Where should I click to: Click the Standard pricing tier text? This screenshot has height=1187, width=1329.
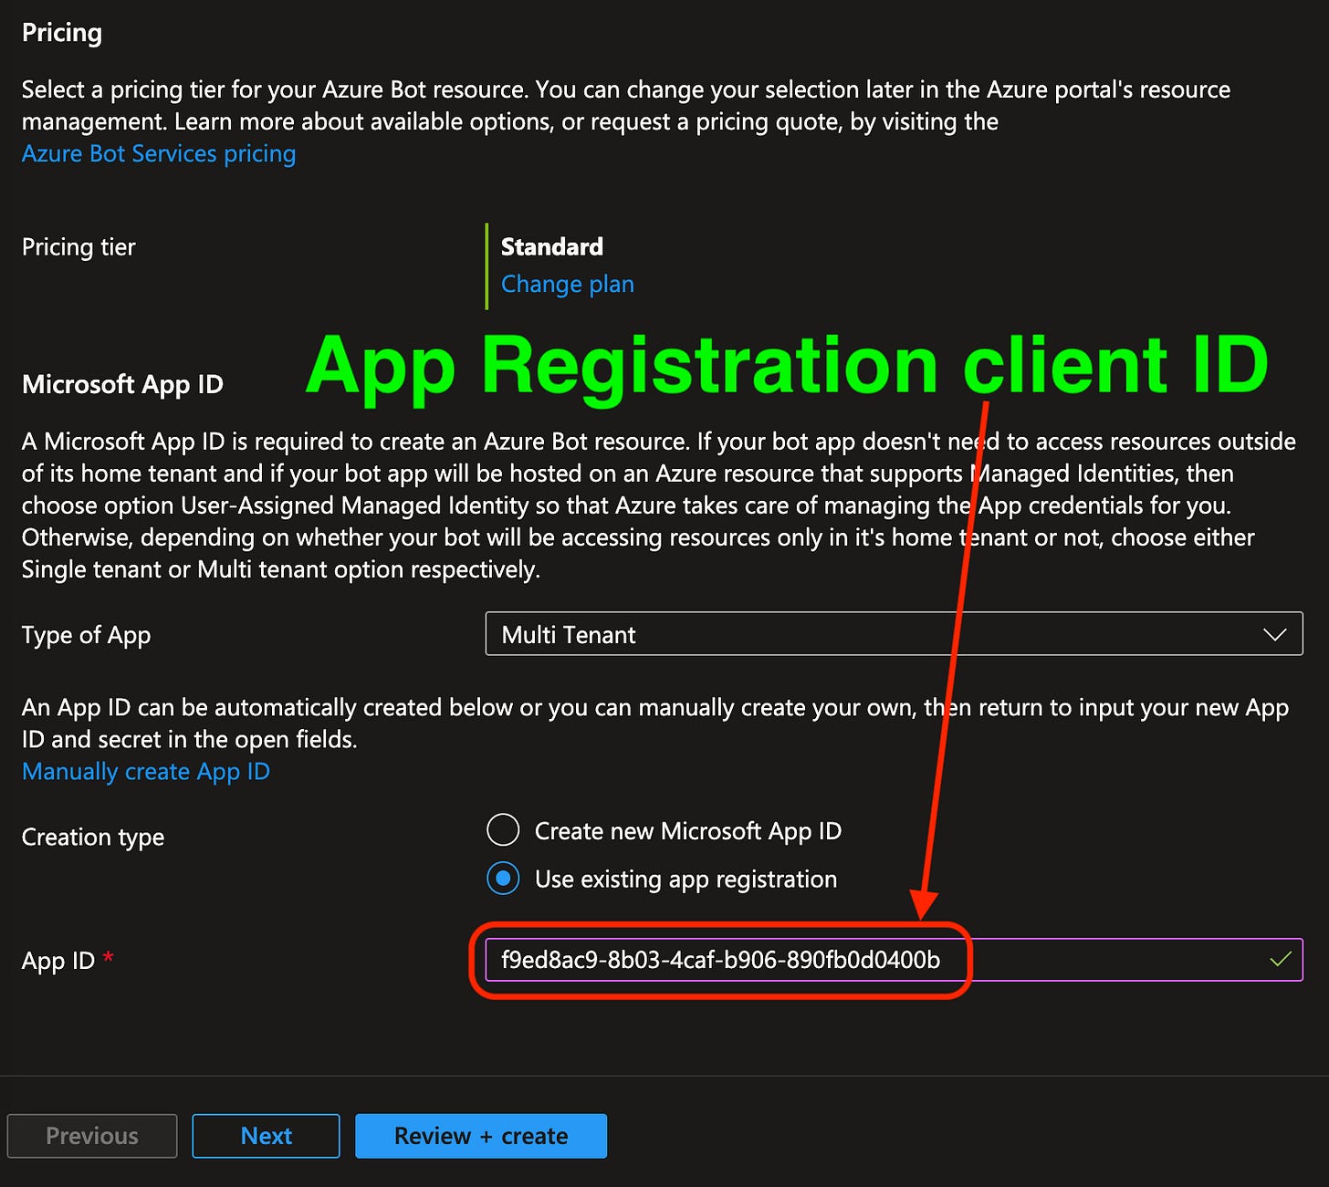point(552,246)
